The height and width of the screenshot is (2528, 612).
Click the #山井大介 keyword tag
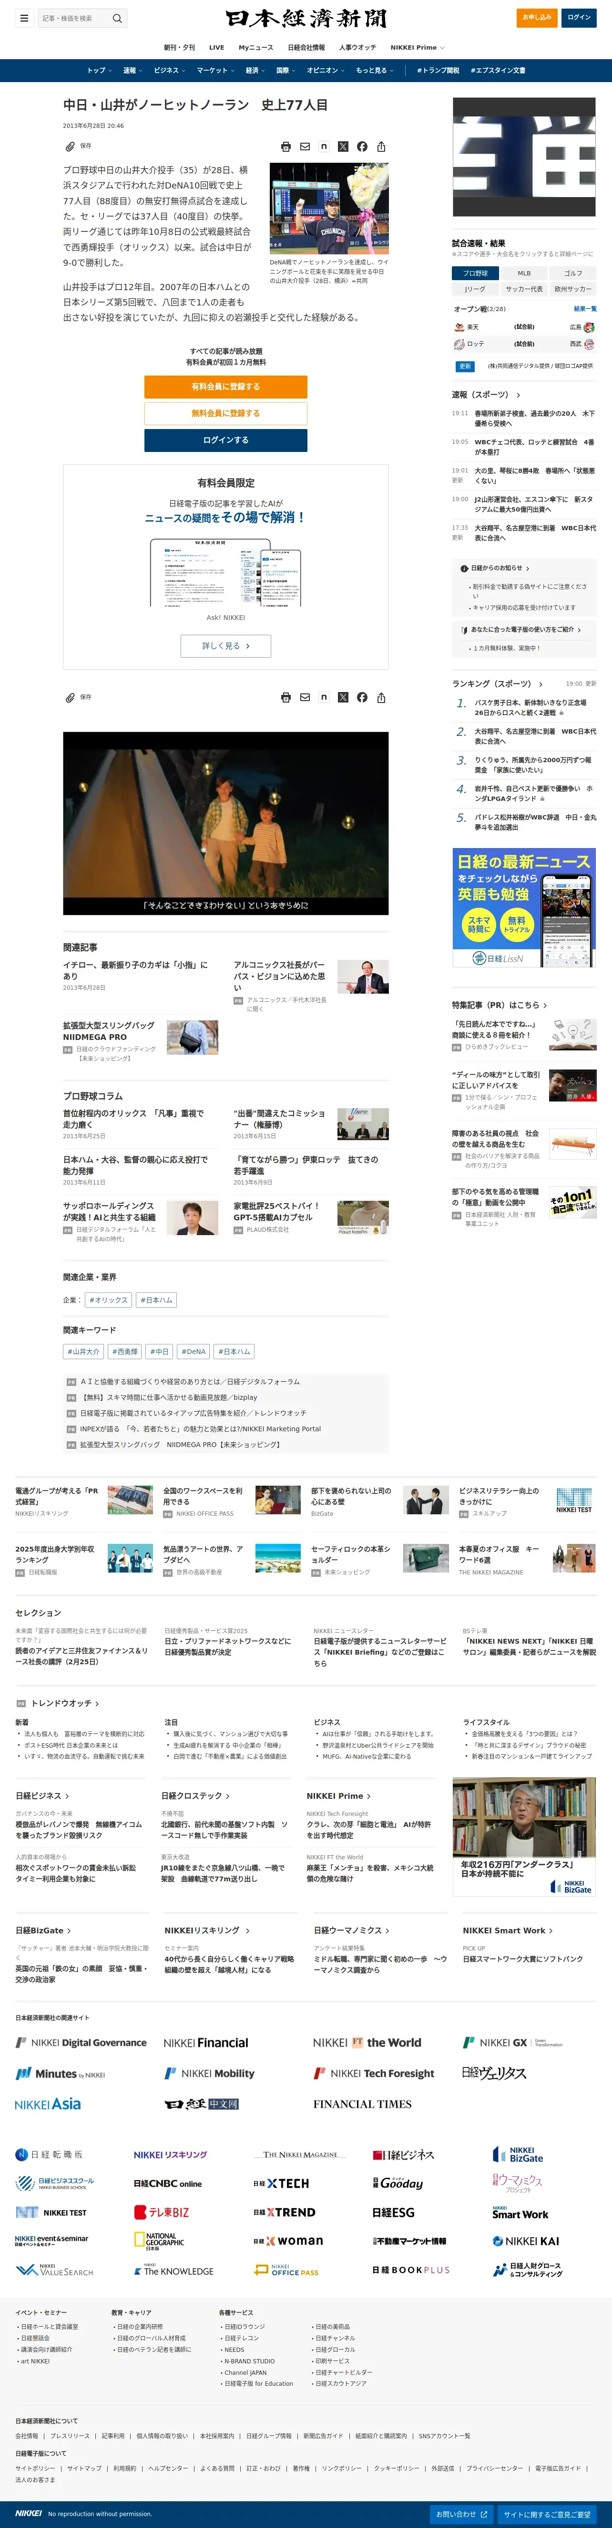[83, 1352]
